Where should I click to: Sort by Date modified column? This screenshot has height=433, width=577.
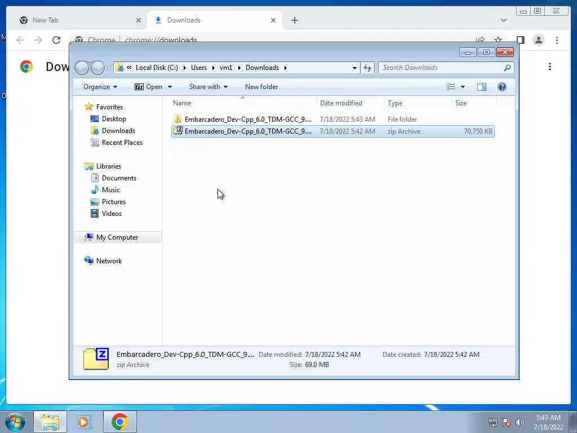[x=350, y=103]
